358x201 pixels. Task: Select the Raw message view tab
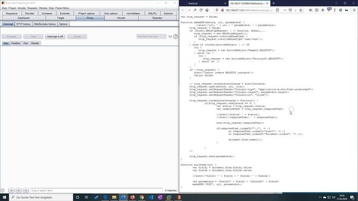pyautogui.click(x=6, y=43)
